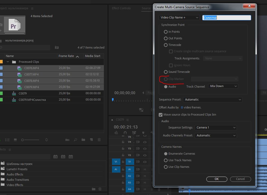Toggle lock on track V4
The width and height of the screenshot is (267, 195).
click(123, 142)
